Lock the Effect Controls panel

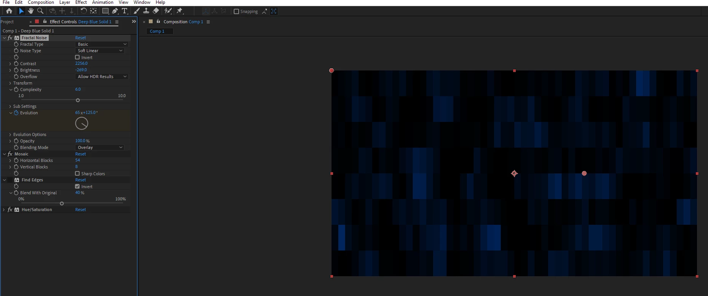(45, 21)
